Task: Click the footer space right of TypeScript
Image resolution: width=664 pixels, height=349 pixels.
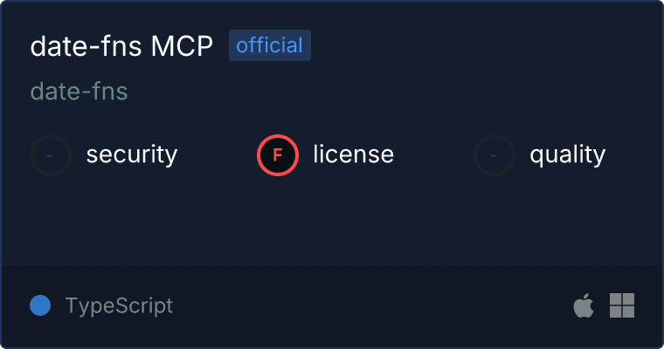Action: pos(373,305)
